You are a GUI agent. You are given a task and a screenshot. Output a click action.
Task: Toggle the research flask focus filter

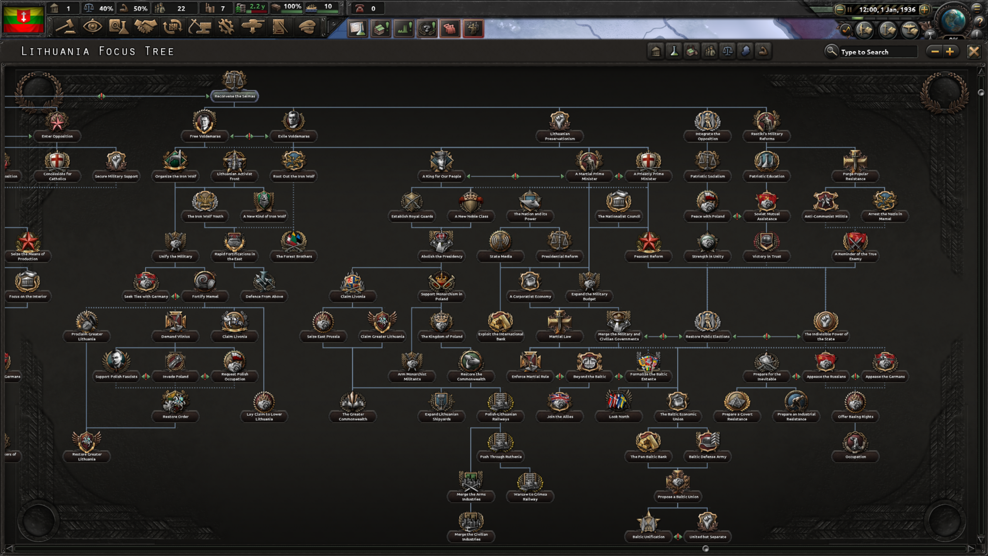pos(674,51)
